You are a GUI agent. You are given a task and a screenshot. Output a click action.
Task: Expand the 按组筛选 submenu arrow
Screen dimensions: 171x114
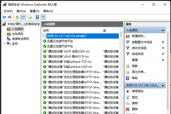(x=163, y=54)
